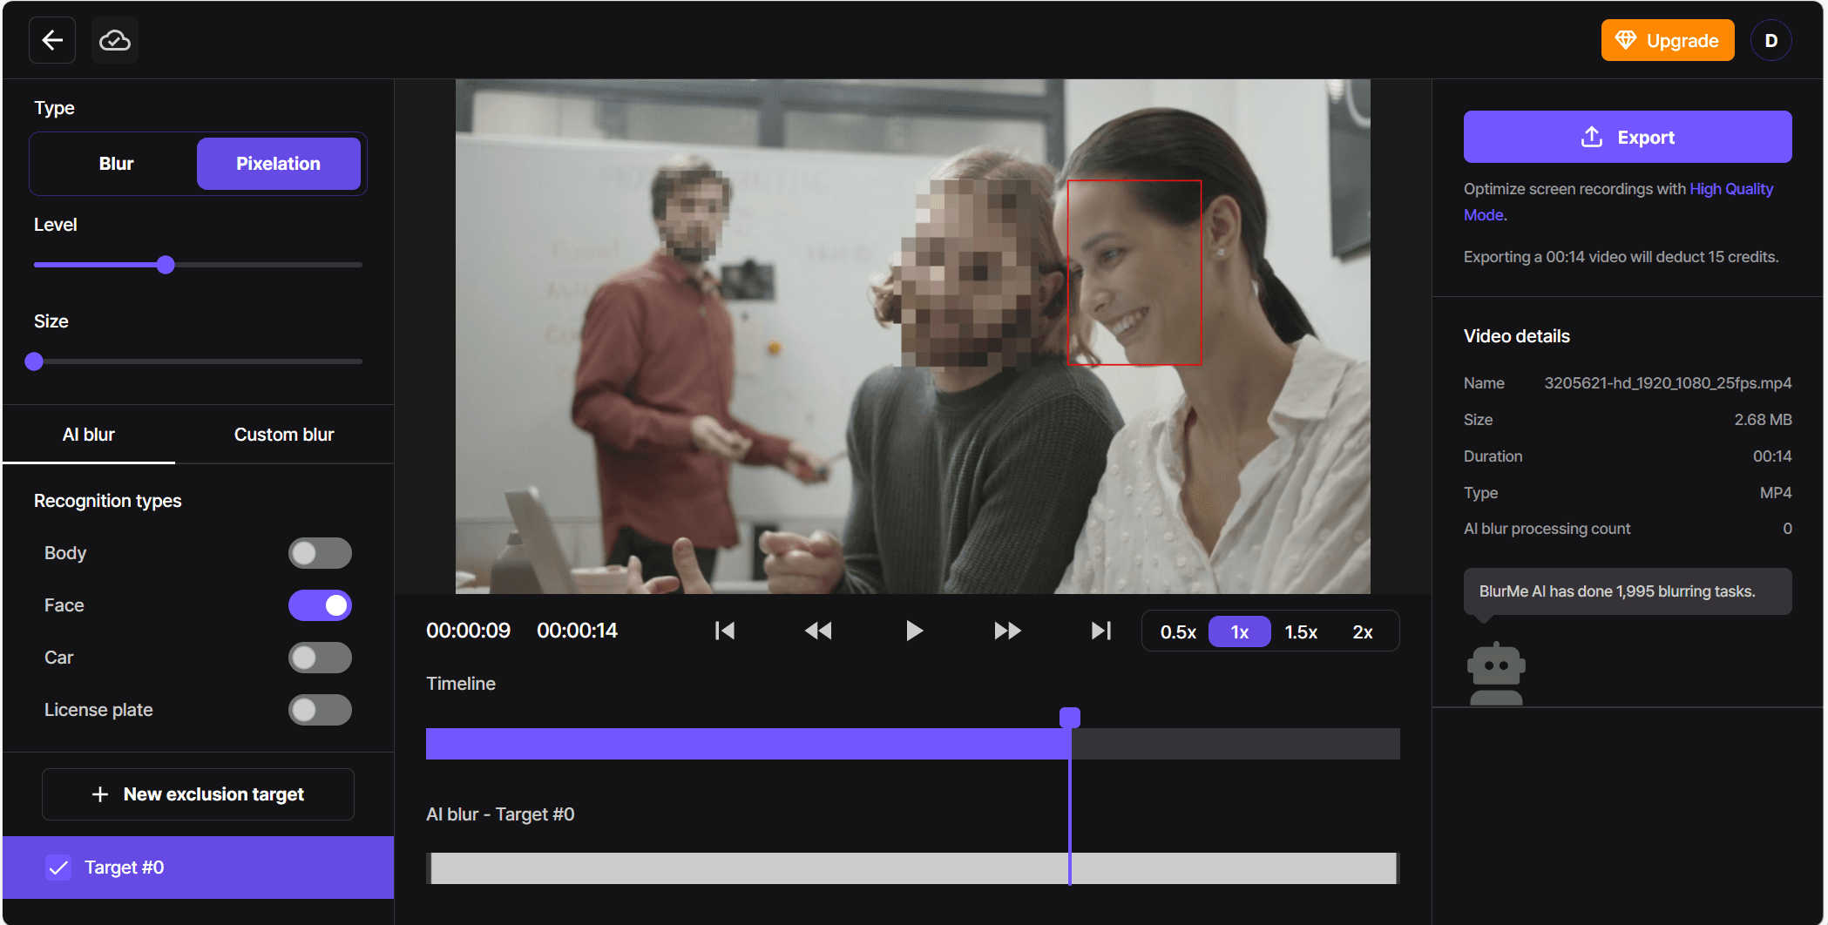Click the Export button
This screenshot has height=925, width=1828.
tap(1627, 137)
